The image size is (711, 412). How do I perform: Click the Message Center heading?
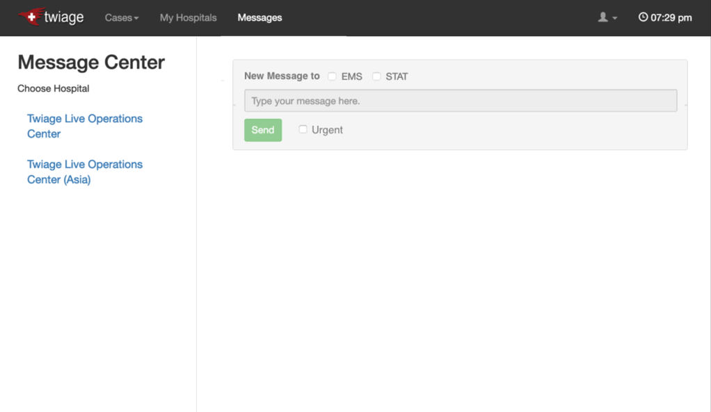click(91, 62)
